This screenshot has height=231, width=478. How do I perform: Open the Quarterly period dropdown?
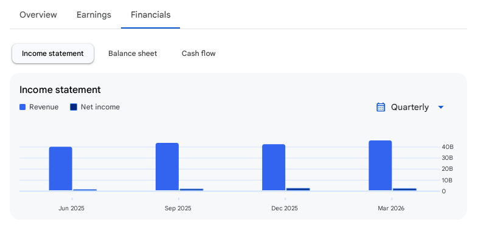(x=410, y=107)
